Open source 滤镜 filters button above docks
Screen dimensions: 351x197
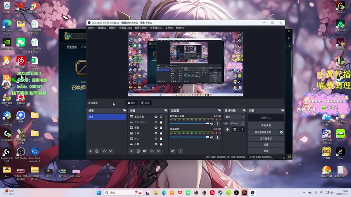click(146, 103)
